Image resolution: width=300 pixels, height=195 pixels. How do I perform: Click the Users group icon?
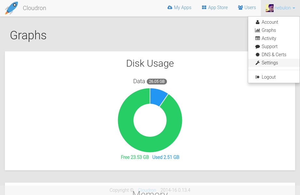[x=241, y=7]
